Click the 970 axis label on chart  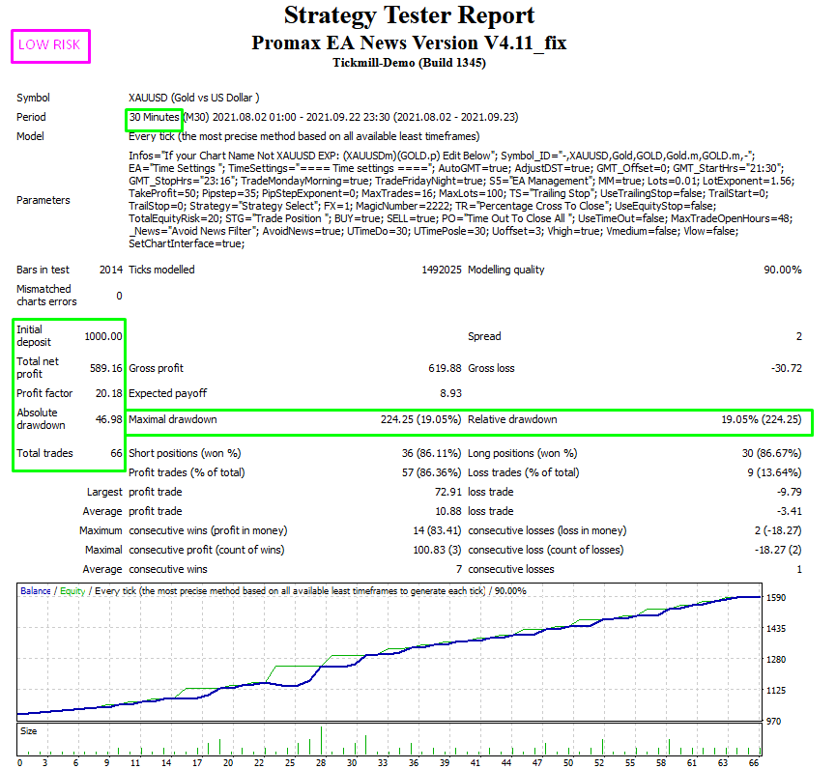(x=773, y=722)
